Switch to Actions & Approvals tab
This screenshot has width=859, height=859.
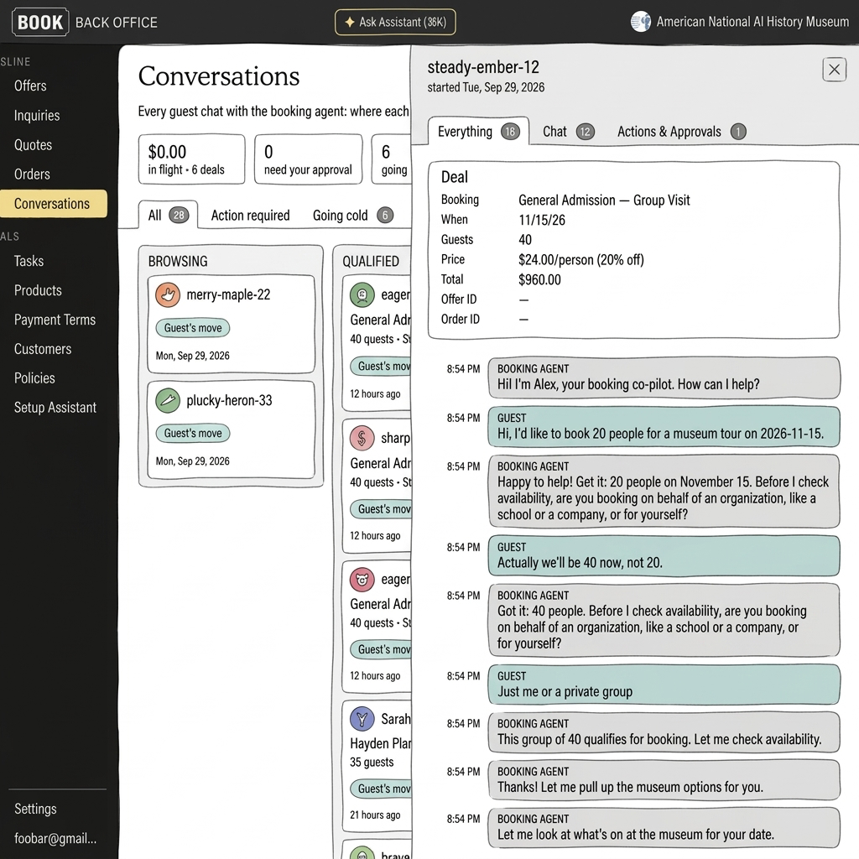pos(681,132)
